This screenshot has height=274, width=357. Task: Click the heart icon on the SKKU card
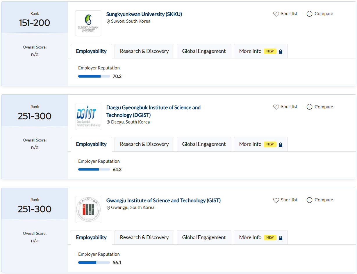[x=276, y=14]
